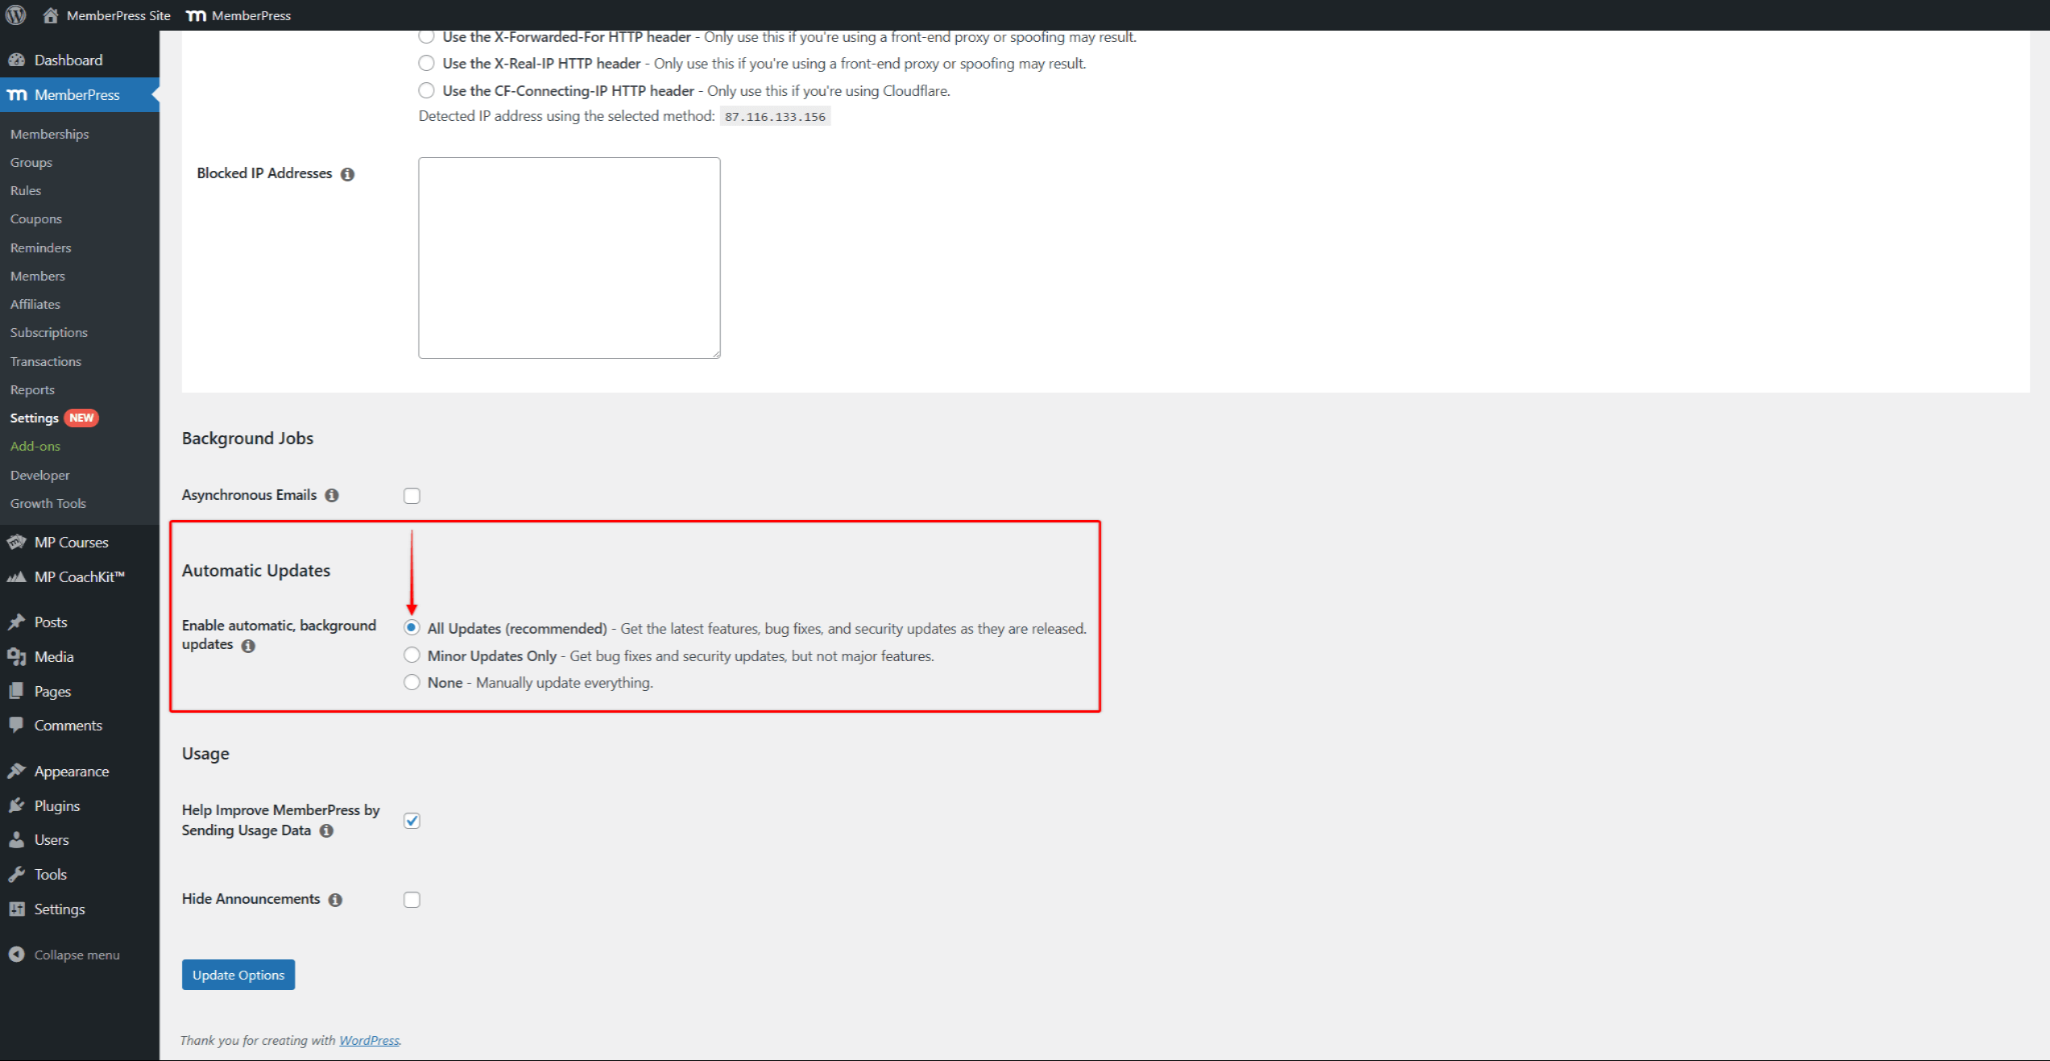Collapse the admin sidebar menu
Viewport: 2050px width, 1061px height.
coord(64,955)
